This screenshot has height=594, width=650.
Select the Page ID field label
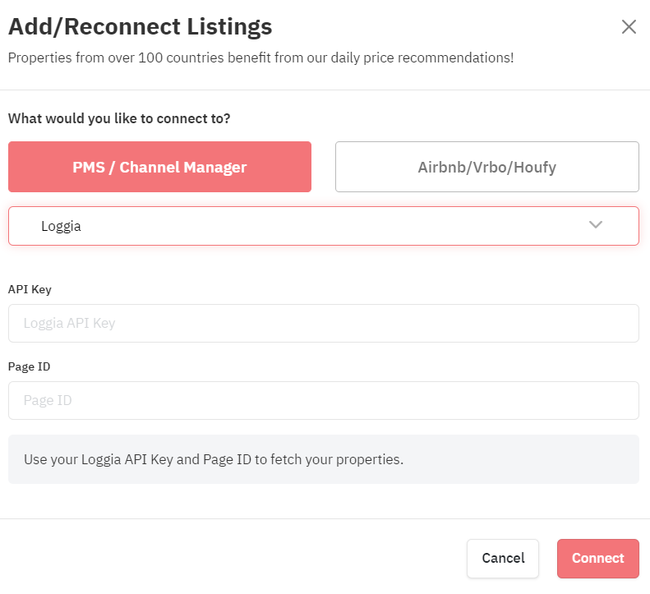(29, 366)
